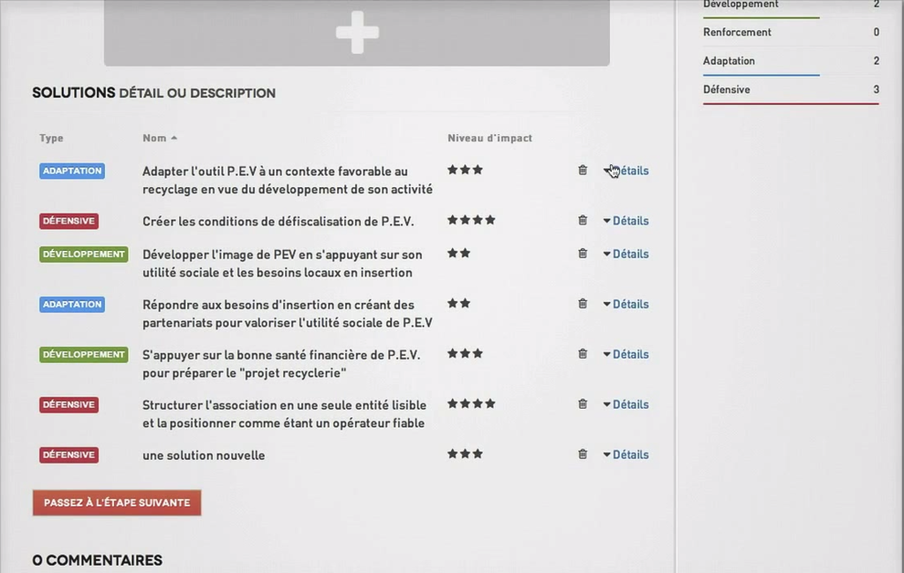
Task: Click DÉFENSIVE tag on 'Structurer l'association' row
Action: pyautogui.click(x=69, y=404)
